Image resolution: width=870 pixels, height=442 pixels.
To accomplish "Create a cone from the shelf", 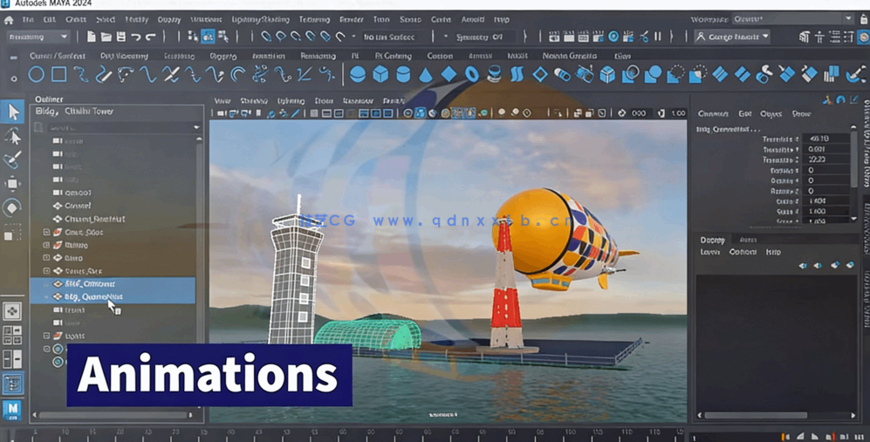I will click(x=426, y=74).
